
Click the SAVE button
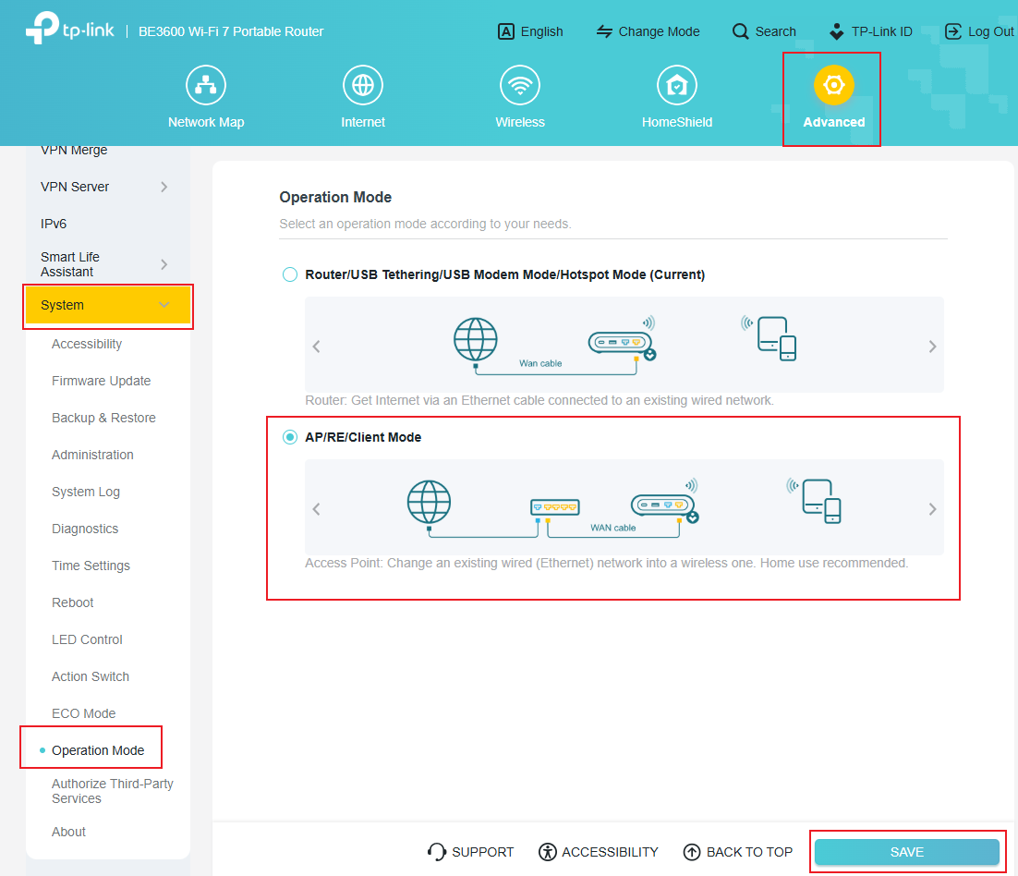pyautogui.click(x=905, y=851)
